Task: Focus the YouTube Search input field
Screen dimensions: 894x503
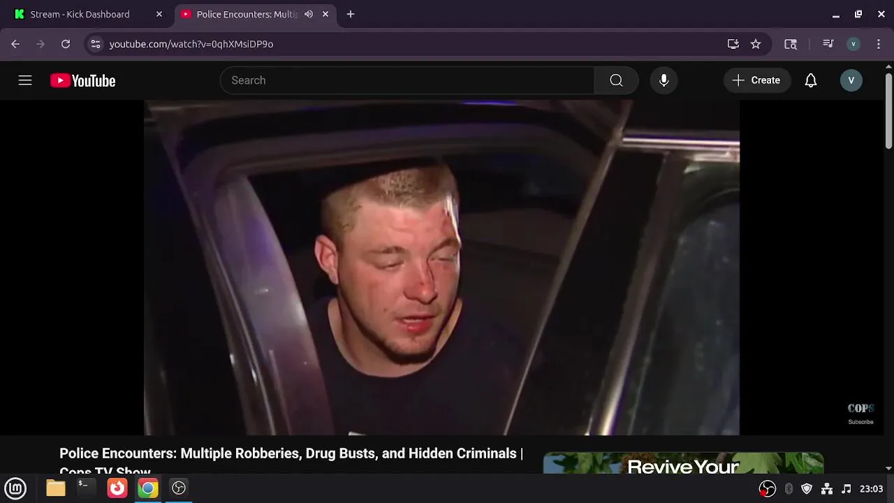Action: click(408, 80)
